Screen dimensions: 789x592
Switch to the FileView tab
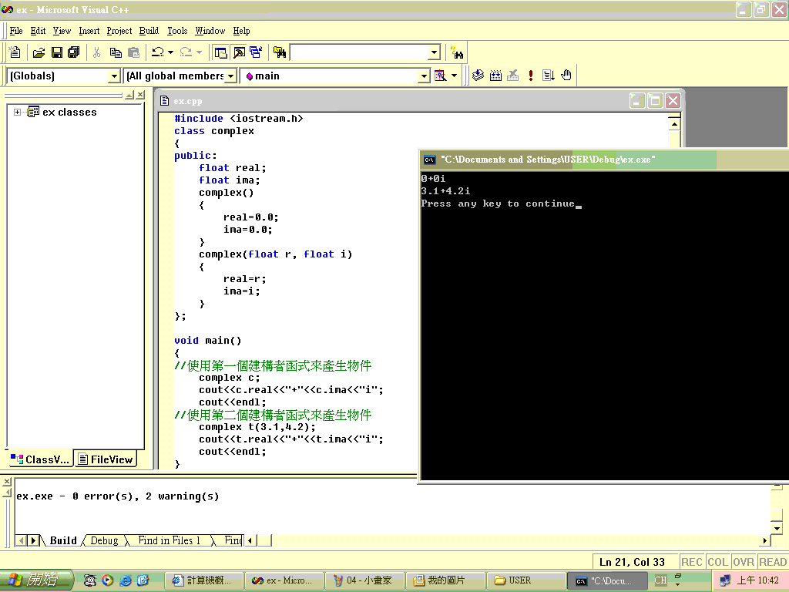point(106,459)
